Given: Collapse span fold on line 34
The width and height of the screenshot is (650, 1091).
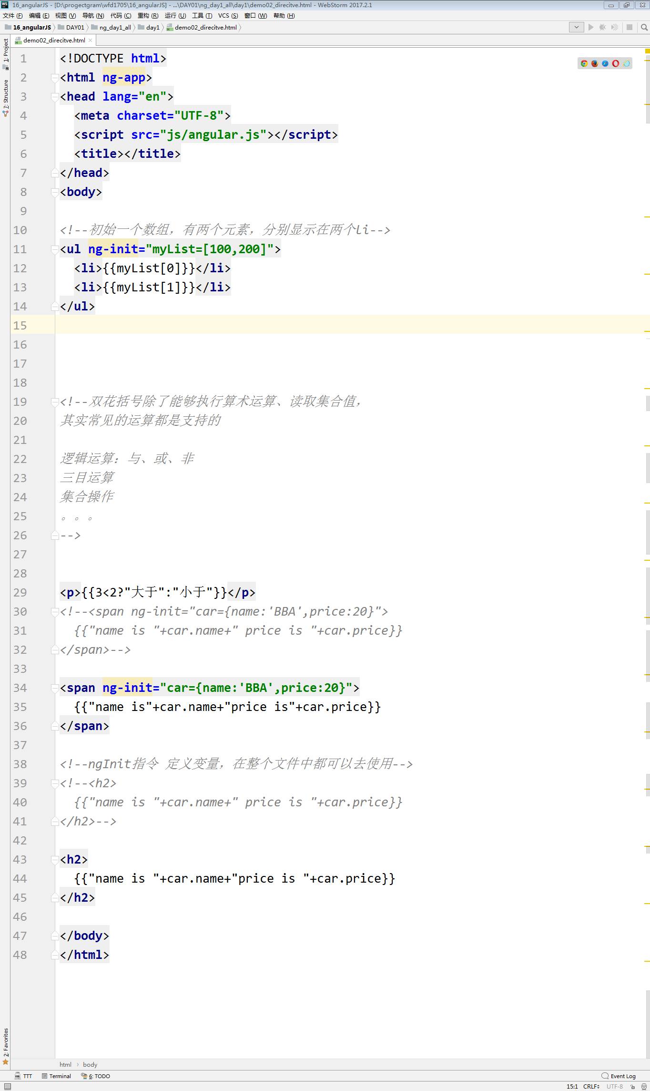Looking at the screenshot, I should click(55, 688).
